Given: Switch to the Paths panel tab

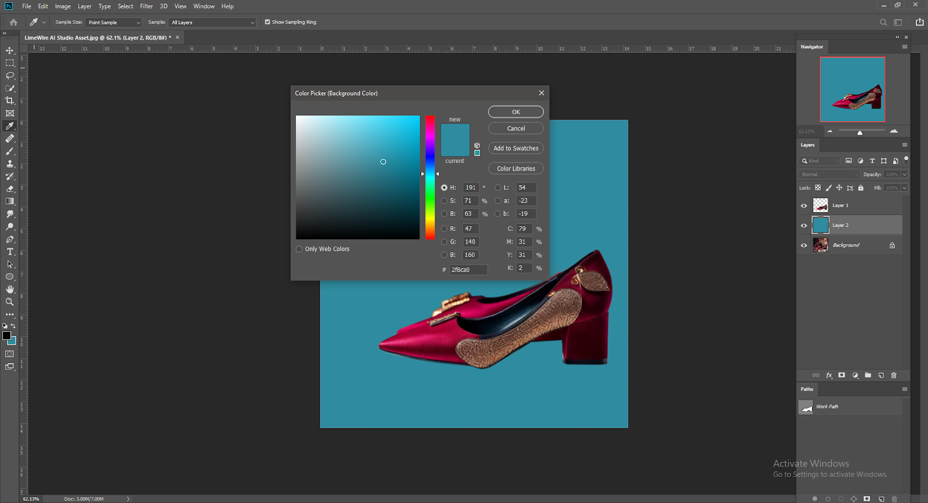Looking at the screenshot, I should click(x=807, y=389).
